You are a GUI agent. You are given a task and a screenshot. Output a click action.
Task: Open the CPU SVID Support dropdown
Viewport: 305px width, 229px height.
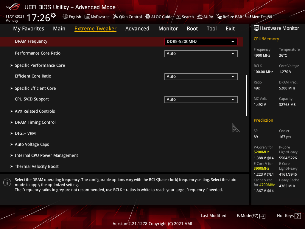pyautogui.click(x=201, y=100)
